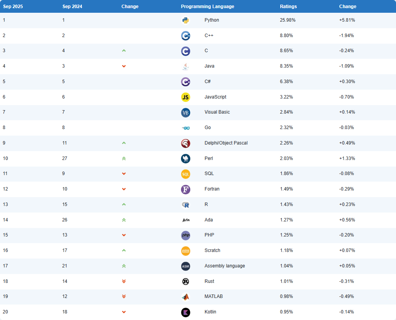
Task: Click the MATLAB logo icon
Action: tap(186, 297)
